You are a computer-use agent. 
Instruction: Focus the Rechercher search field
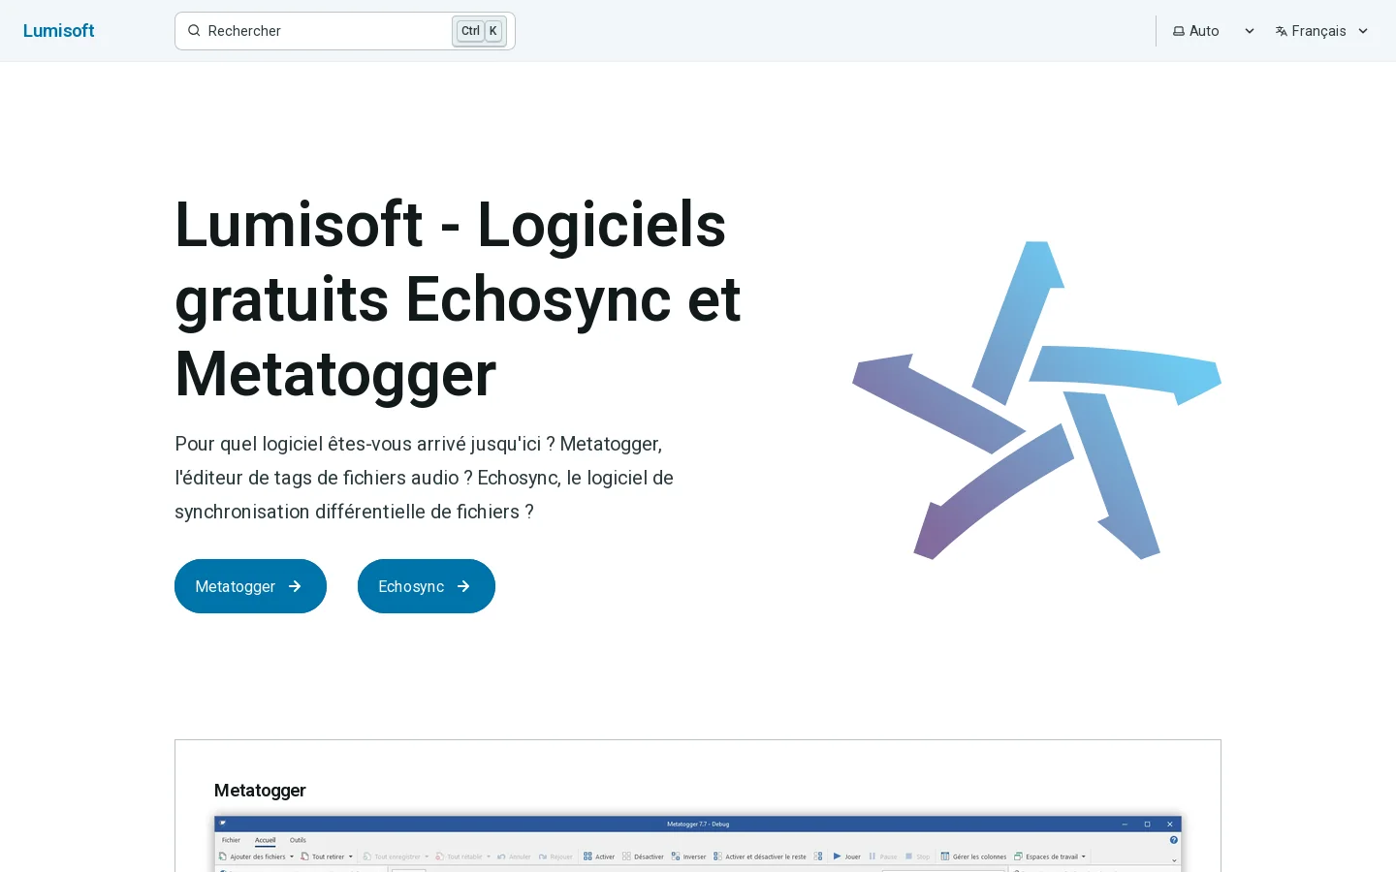(345, 31)
